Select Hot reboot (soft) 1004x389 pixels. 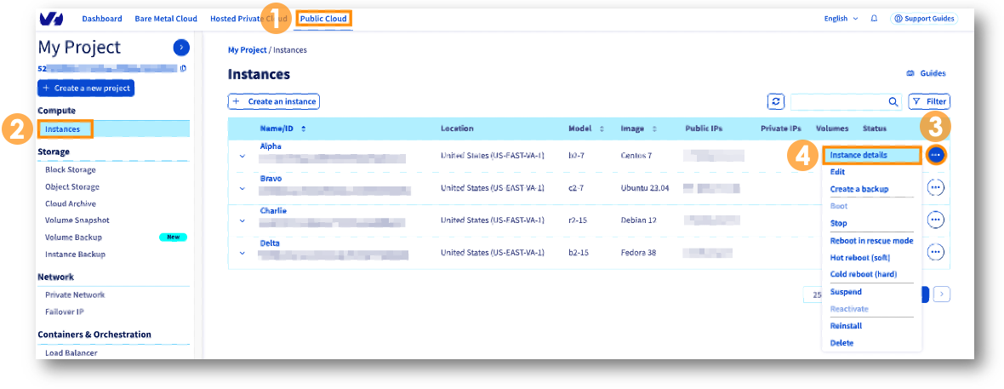[860, 257]
